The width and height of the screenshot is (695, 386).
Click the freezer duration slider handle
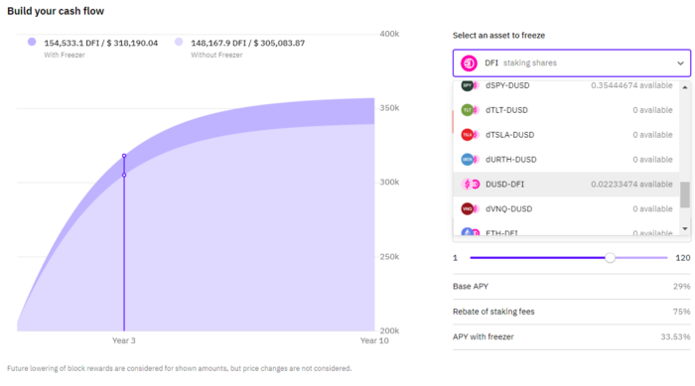(610, 257)
